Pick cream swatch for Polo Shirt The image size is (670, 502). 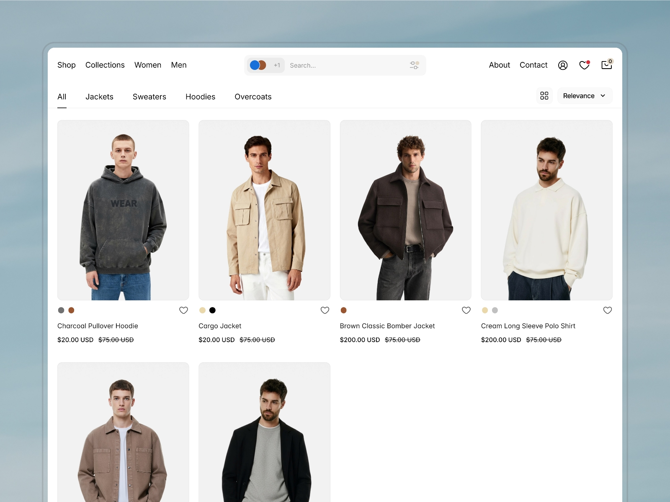485,310
